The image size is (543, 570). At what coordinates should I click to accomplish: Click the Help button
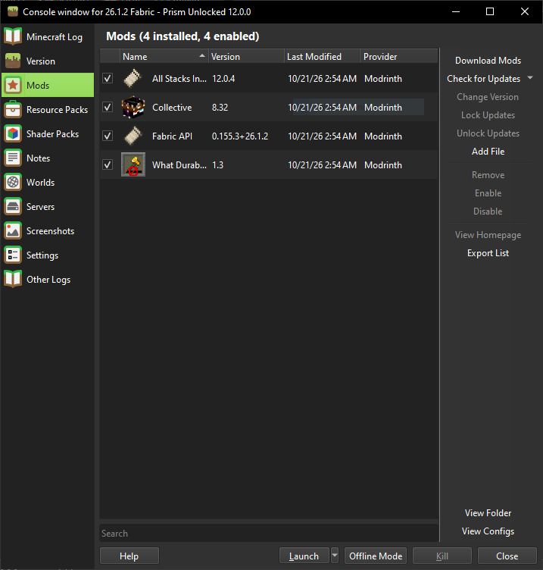(130, 556)
